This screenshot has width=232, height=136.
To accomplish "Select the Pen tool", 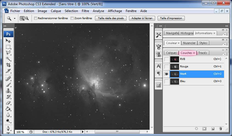I will [x=8, y=128].
